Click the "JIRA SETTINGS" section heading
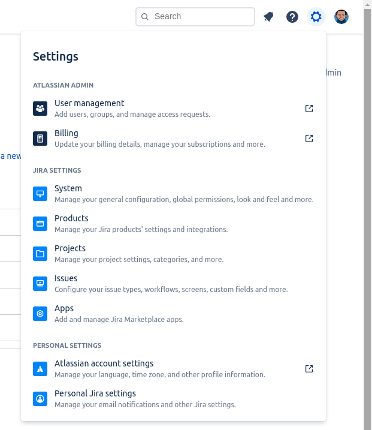372x430 pixels. point(57,170)
